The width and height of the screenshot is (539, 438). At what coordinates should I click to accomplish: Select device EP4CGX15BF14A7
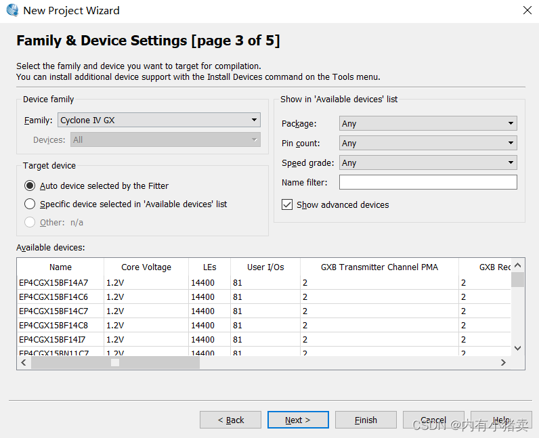click(x=53, y=282)
